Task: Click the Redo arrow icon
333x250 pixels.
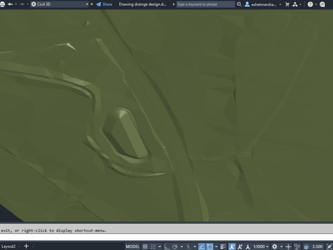Action: click(22, 4)
